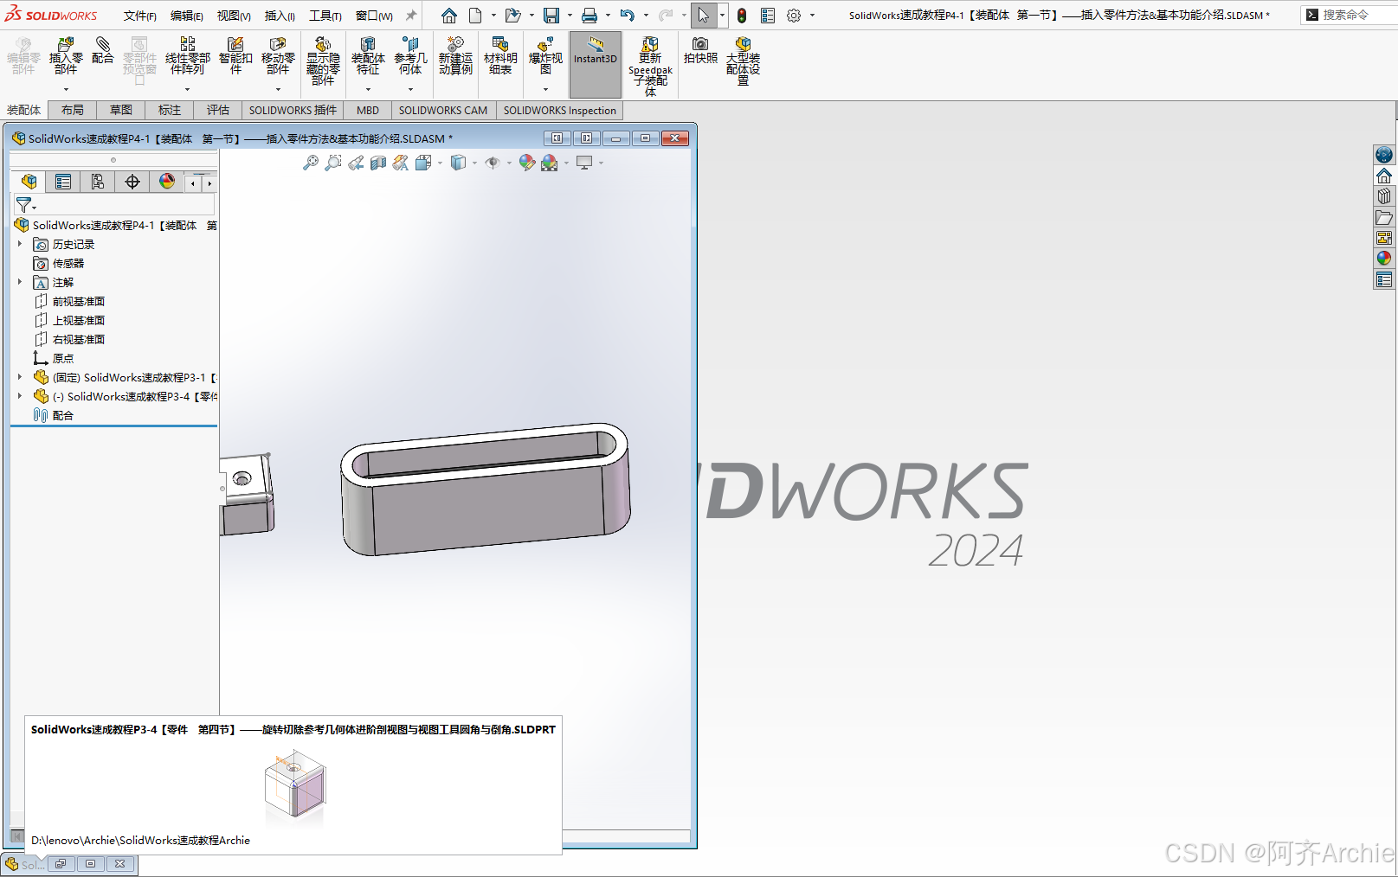Image resolution: width=1398 pixels, height=877 pixels.
Task: Click the rebuild traffic light icon
Action: coord(742,16)
